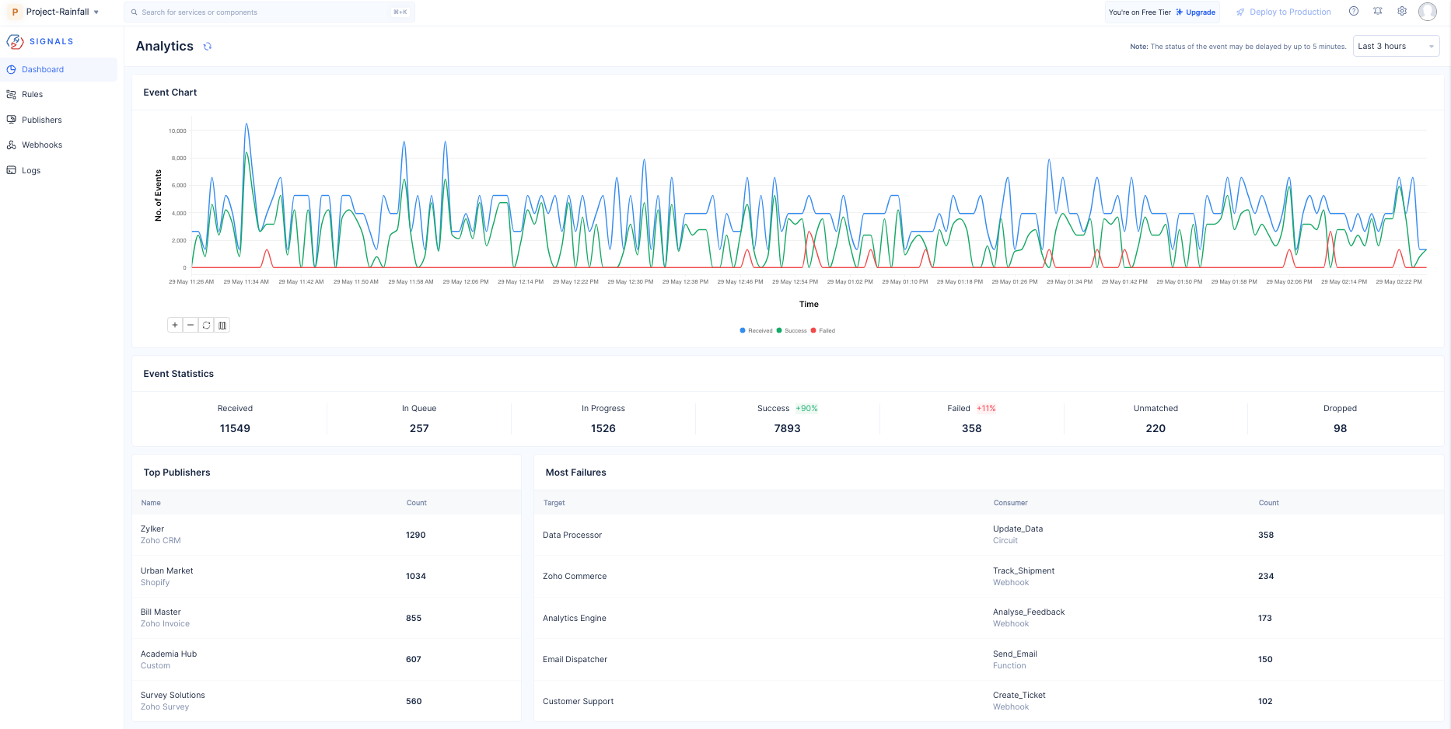Focus the services and components search field
This screenshot has width=1451, height=729.
pos(264,12)
